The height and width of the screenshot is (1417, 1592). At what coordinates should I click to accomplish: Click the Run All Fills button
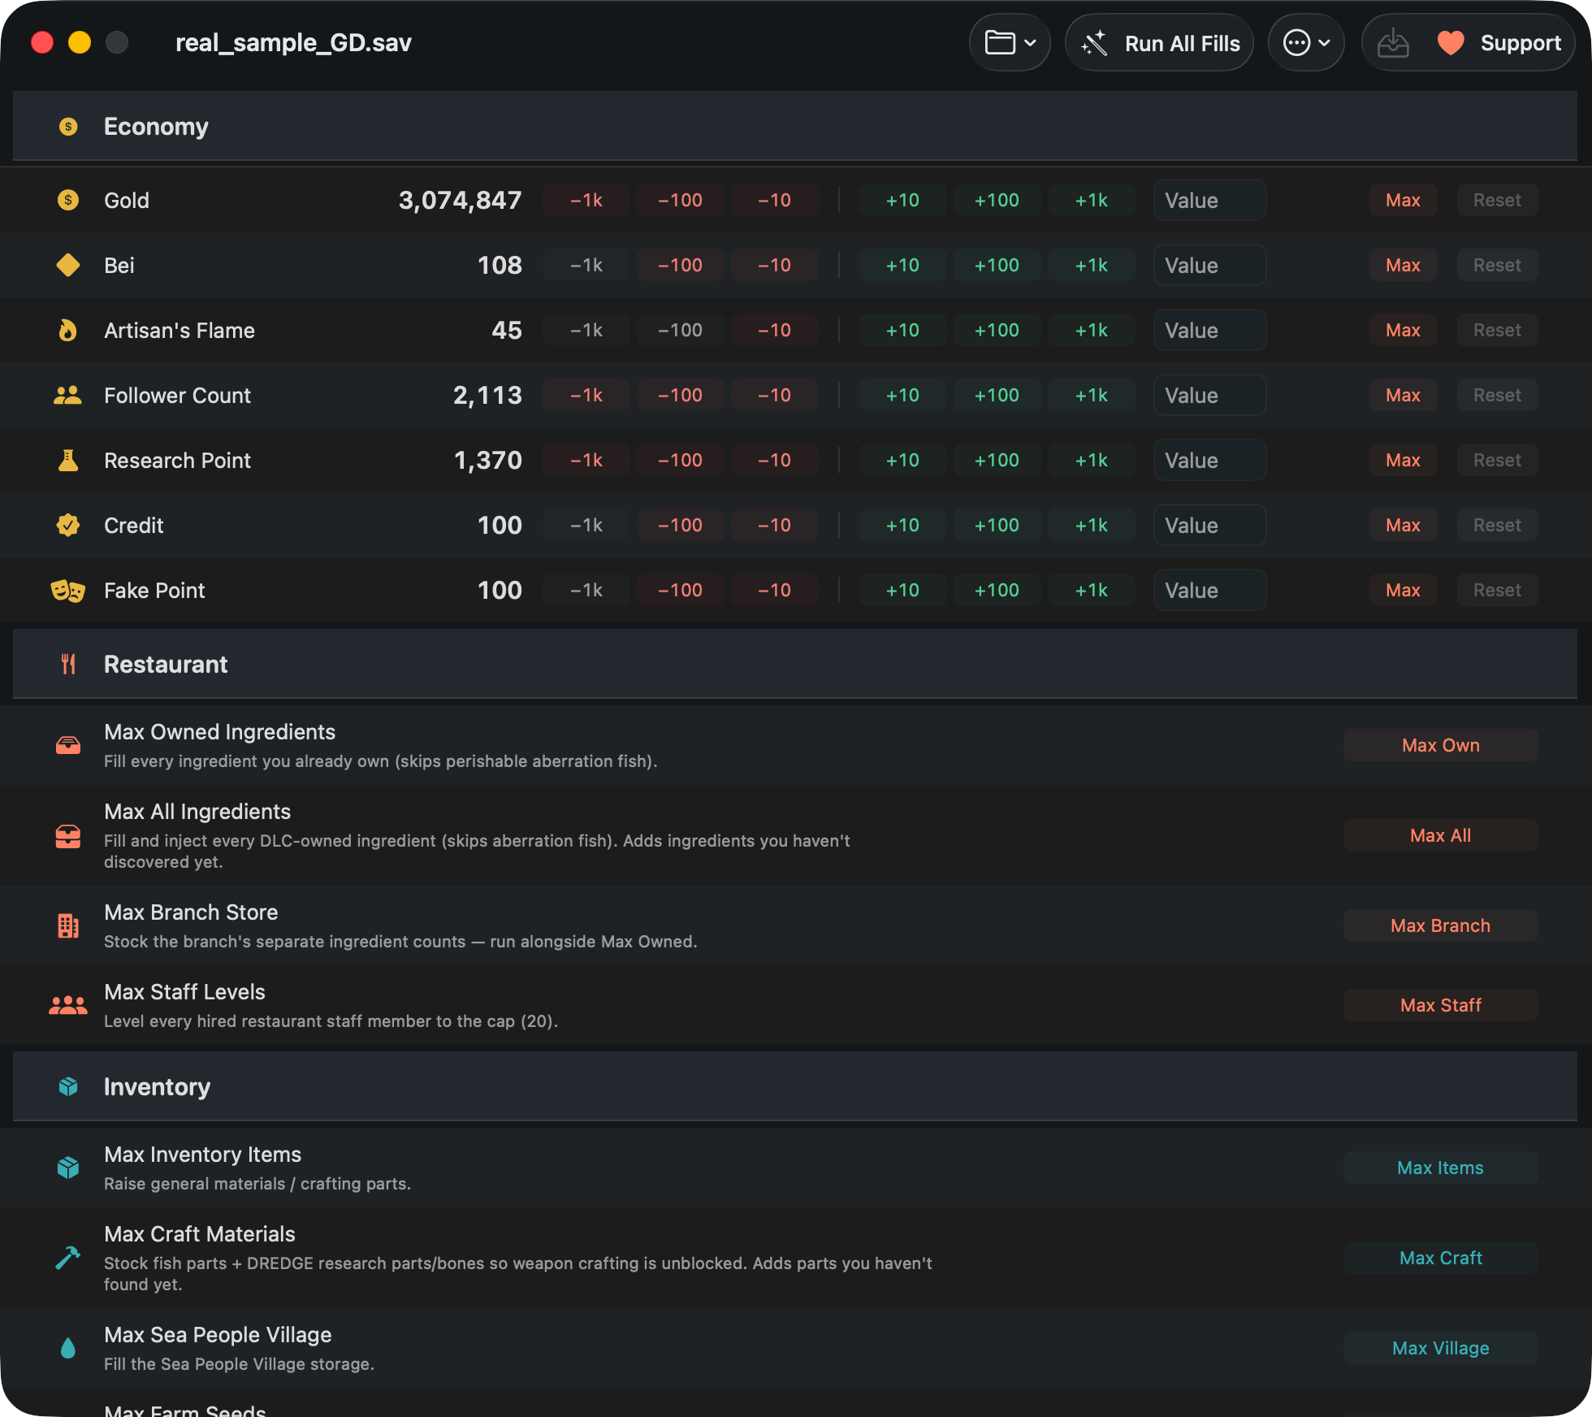[x=1159, y=42]
